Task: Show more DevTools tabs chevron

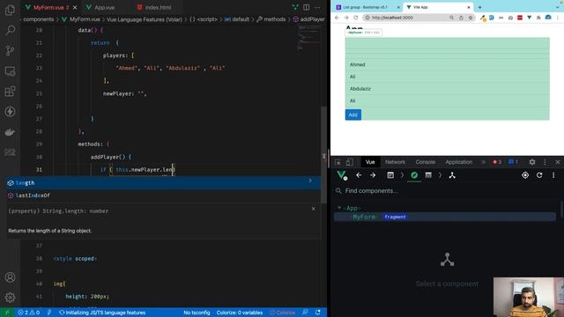Action: pyautogui.click(x=483, y=162)
